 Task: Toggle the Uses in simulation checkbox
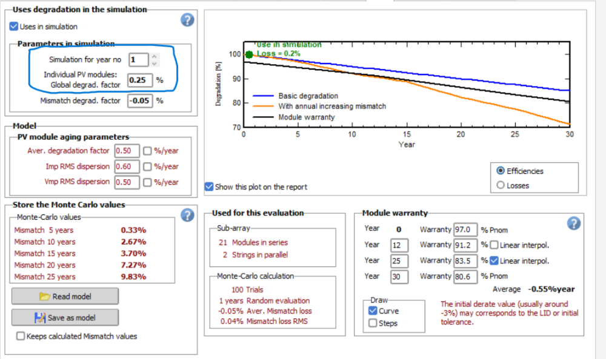(15, 27)
